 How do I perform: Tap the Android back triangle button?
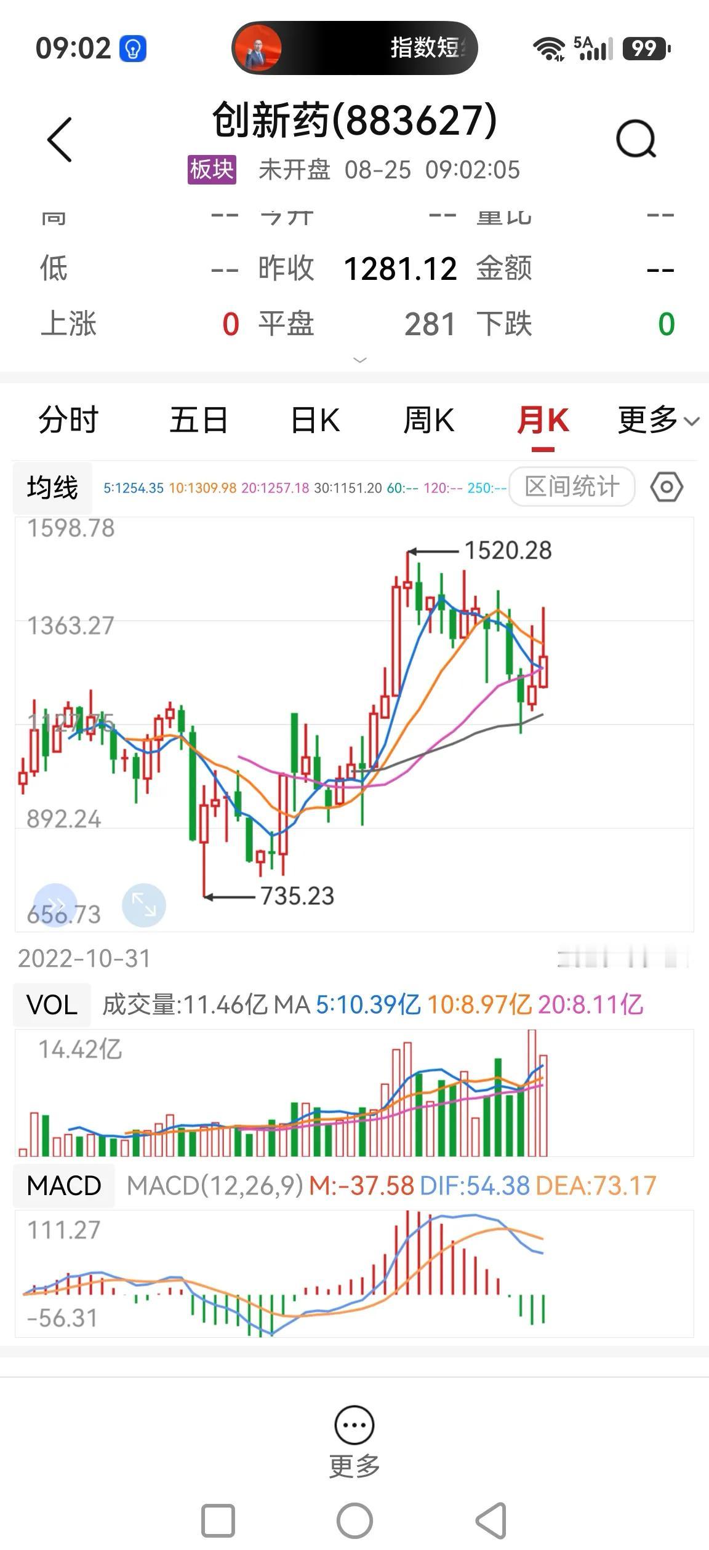click(491, 1521)
